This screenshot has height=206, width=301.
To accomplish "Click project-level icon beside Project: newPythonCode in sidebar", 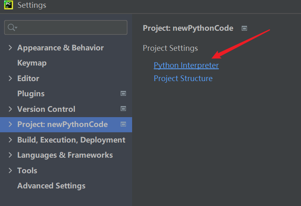I will click(x=123, y=124).
